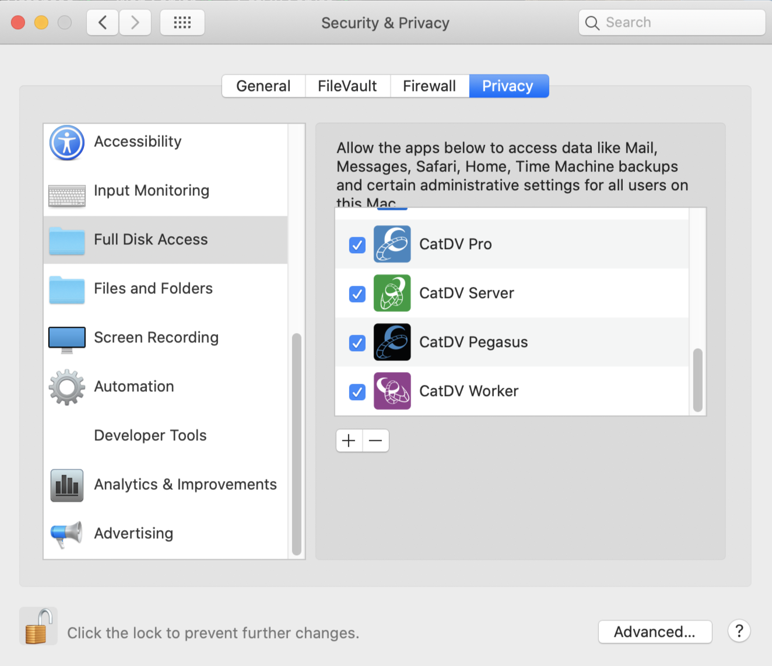The image size is (772, 666).
Task: Click the CatDV Worker name text
Action: (x=469, y=391)
